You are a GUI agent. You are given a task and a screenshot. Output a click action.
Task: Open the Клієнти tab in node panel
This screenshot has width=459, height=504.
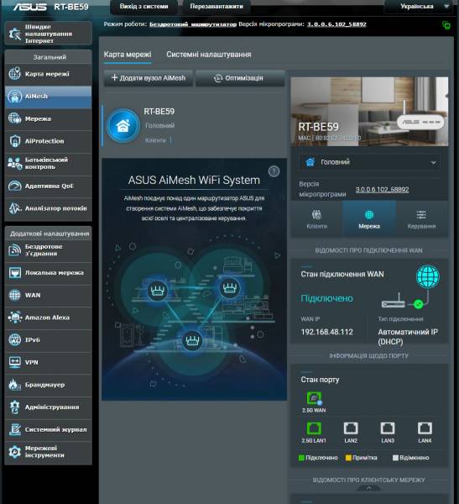pyautogui.click(x=316, y=219)
